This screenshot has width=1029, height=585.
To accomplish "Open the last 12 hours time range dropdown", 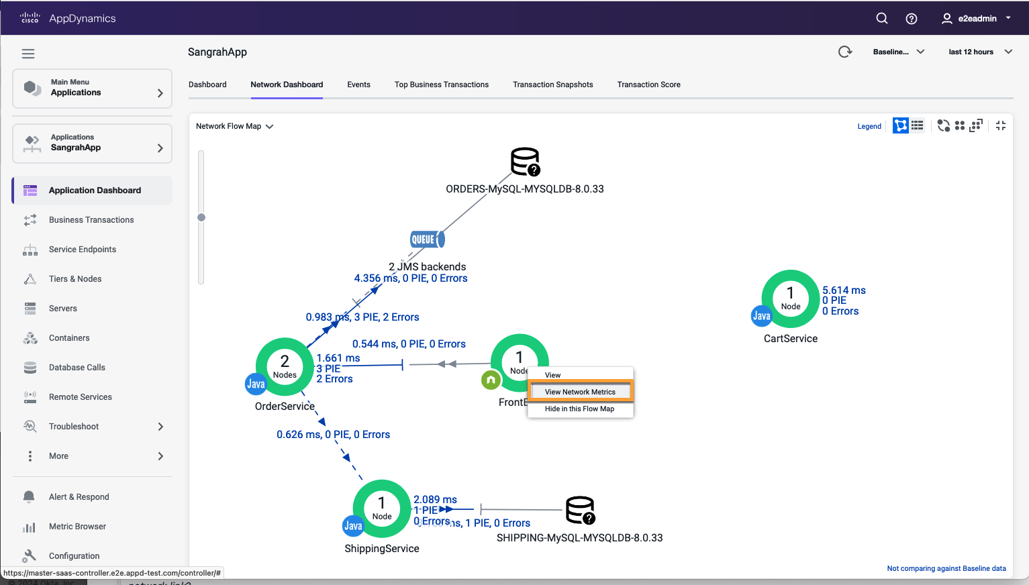I will (x=980, y=52).
